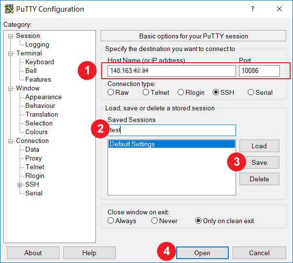Set close window on exit to Never
This screenshot has width=293, height=263.
(x=154, y=221)
